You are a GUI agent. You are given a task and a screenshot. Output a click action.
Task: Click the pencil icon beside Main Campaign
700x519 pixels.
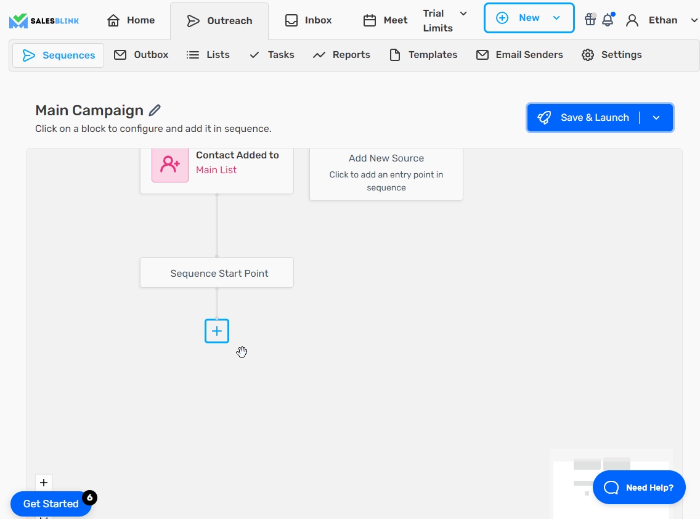pos(155,110)
